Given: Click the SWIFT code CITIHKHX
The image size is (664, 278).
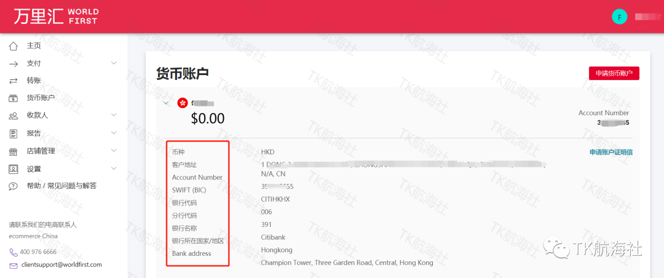Looking at the screenshot, I should pyautogui.click(x=275, y=199).
